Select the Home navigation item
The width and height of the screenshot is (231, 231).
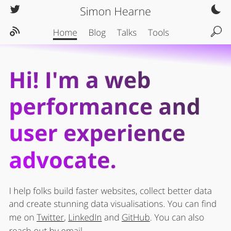point(65,33)
